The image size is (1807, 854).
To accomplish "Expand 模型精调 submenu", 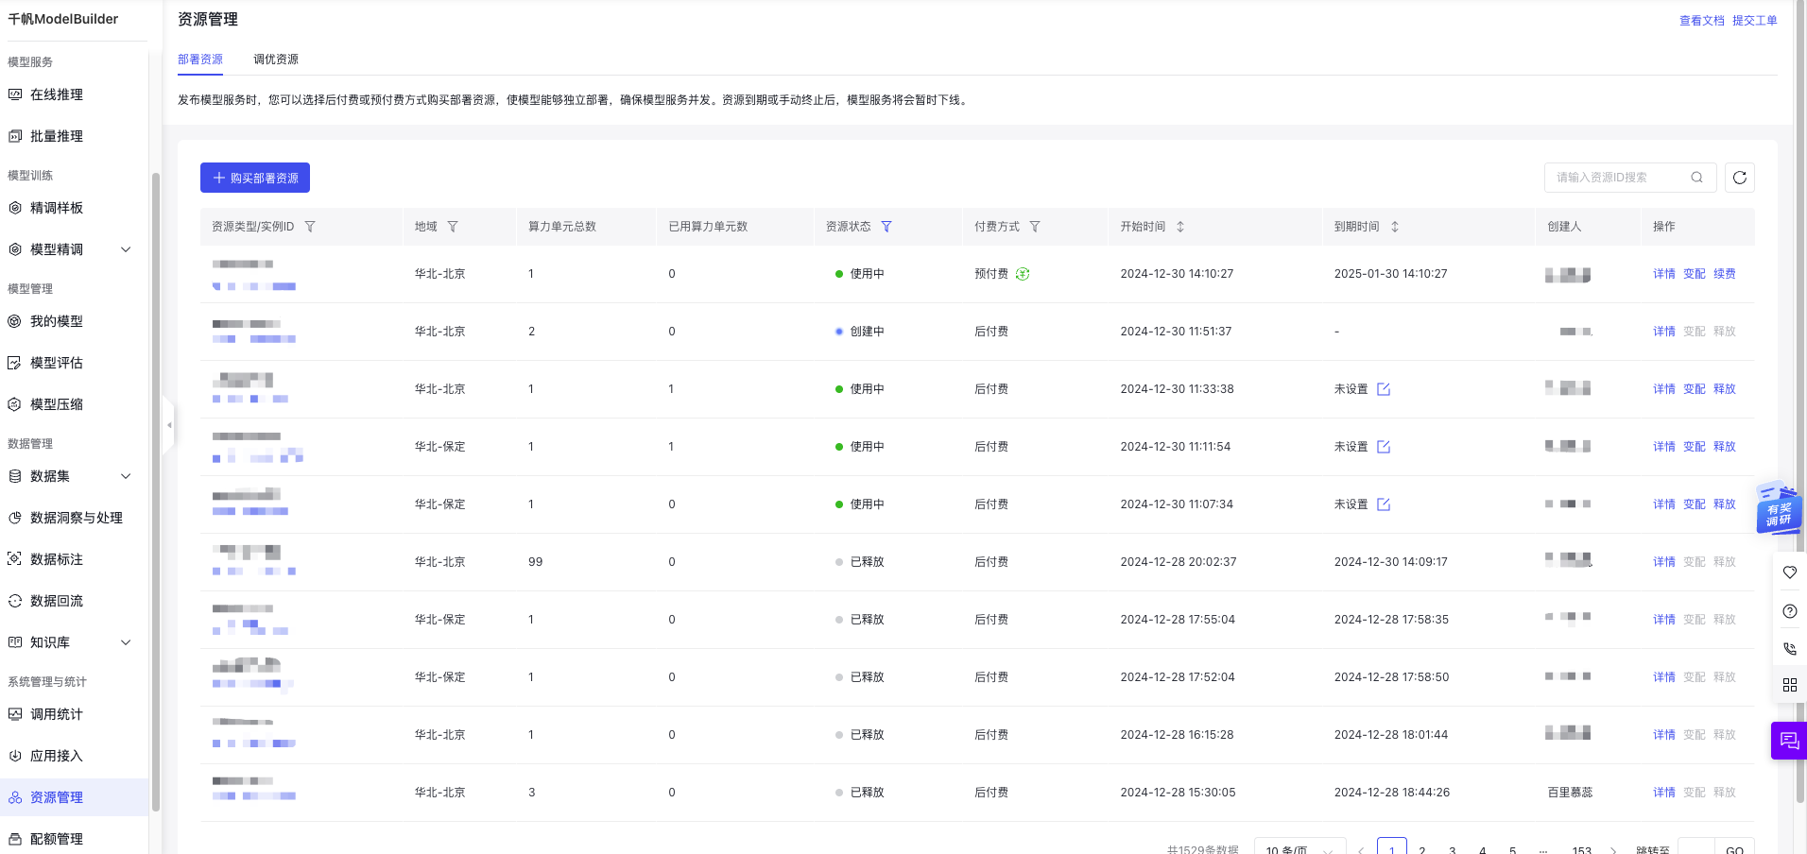I will coord(126,249).
